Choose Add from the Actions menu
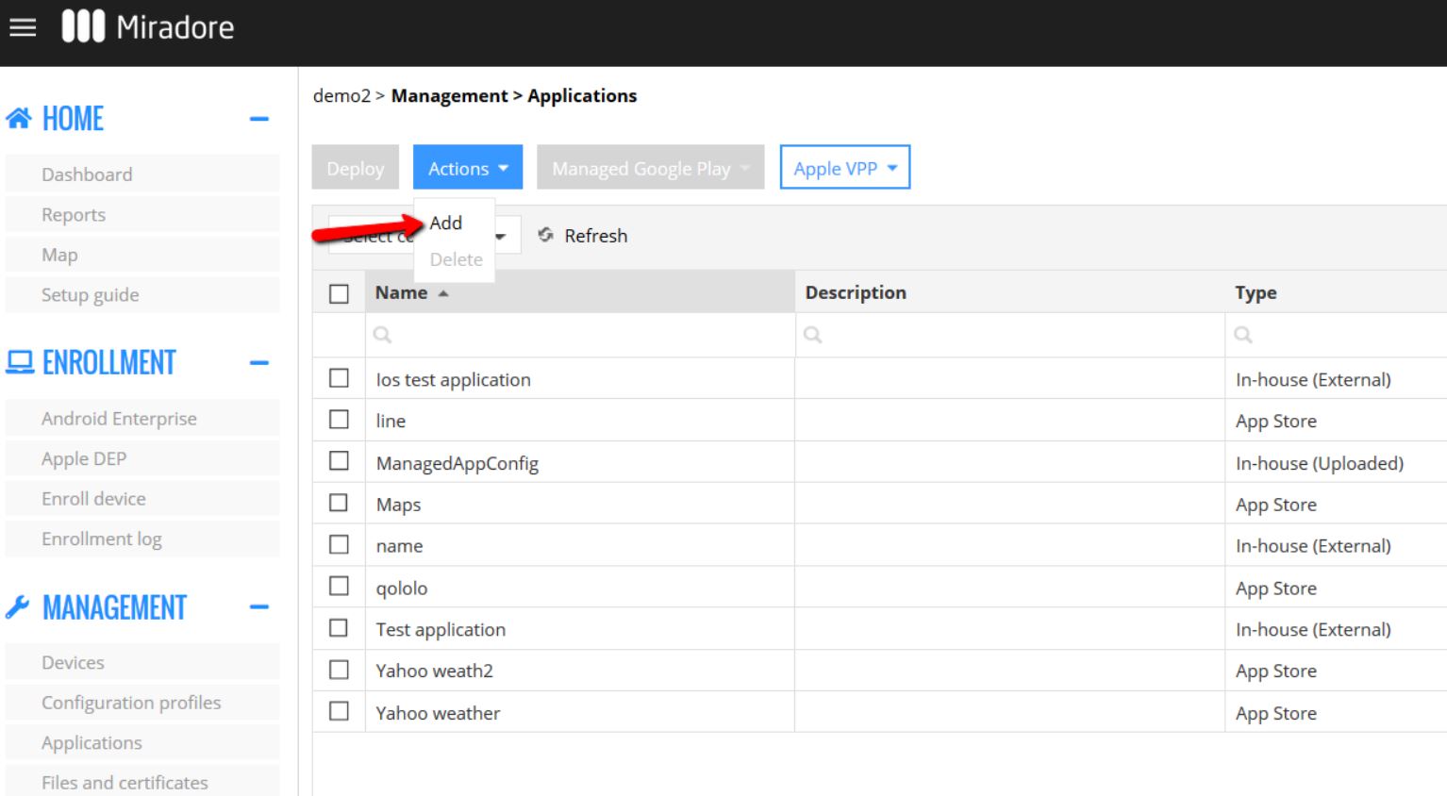The width and height of the screenshot is (1447, 796). [x=446, y=223]
